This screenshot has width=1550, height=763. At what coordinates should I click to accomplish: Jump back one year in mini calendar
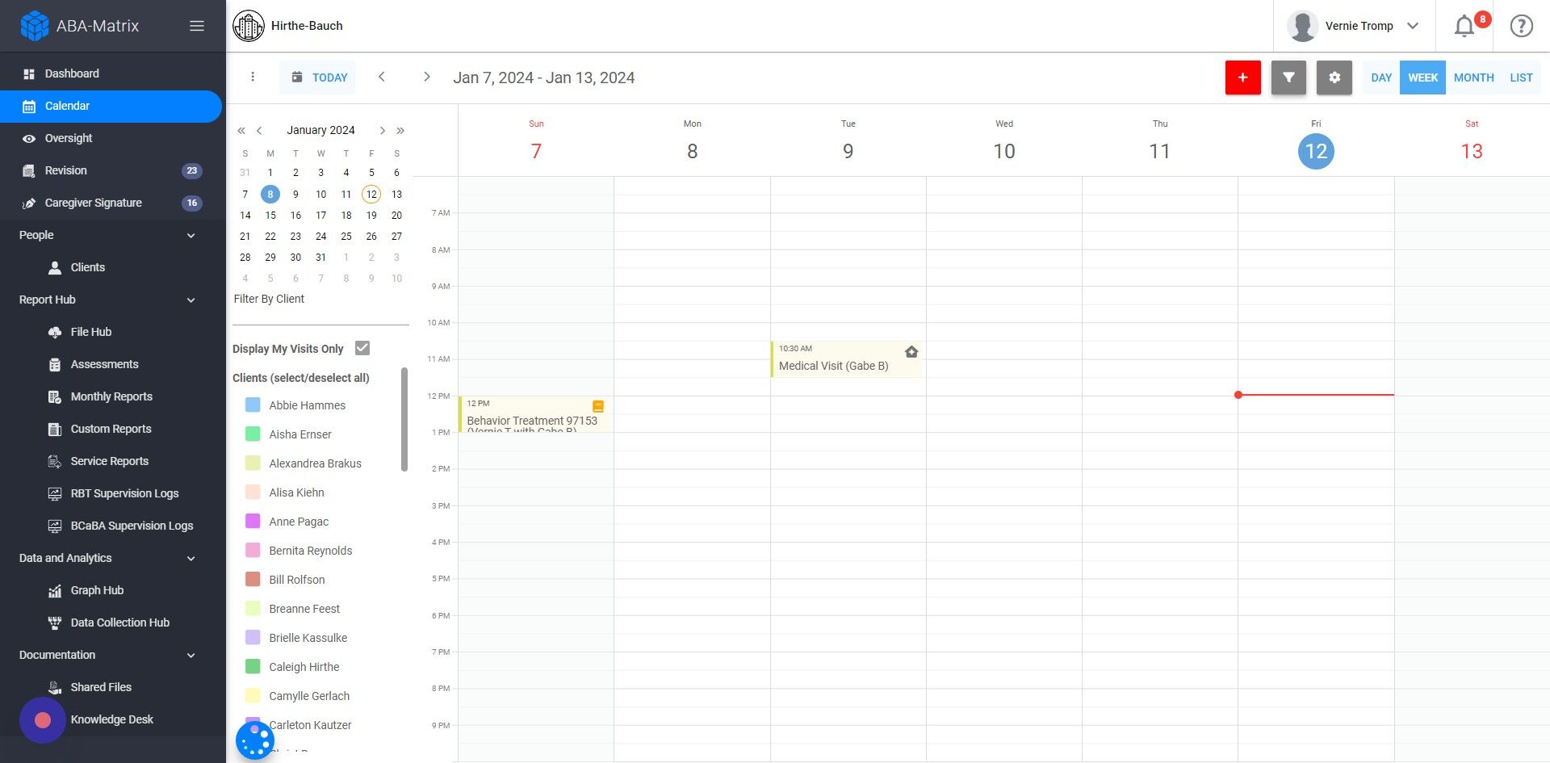click(241, 130)
